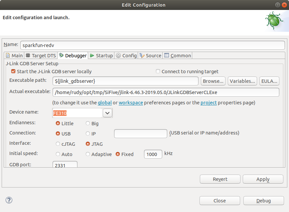Enable Connect to running target checkbox

pos(158,71)
